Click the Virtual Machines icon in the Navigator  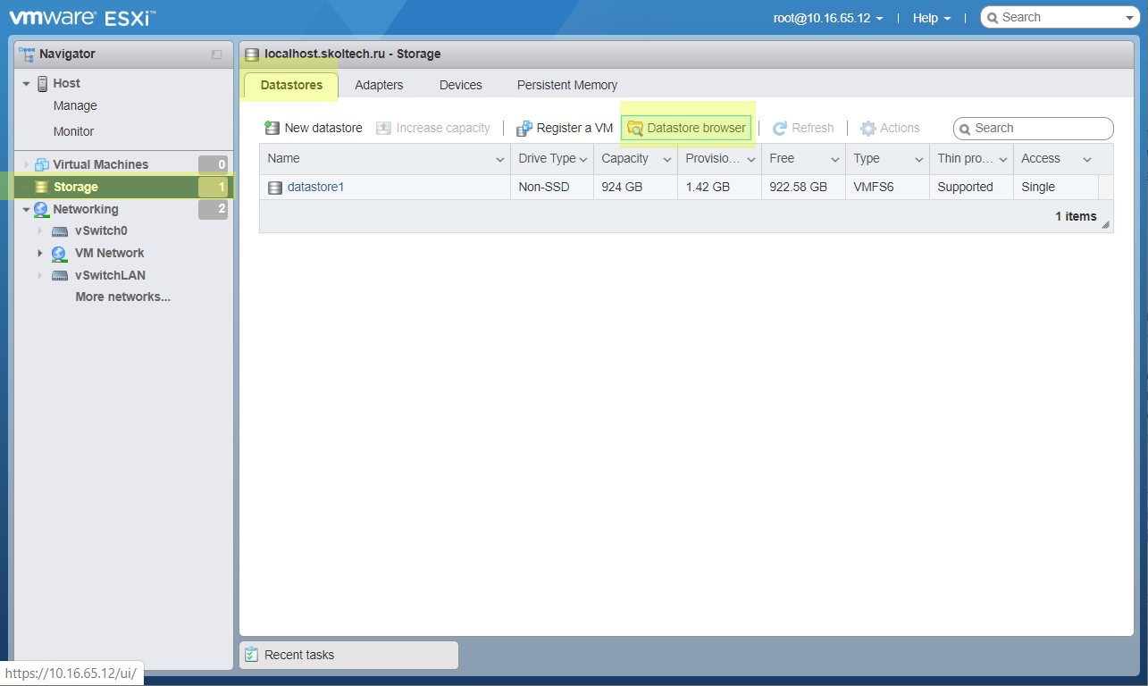click(42, 164)
